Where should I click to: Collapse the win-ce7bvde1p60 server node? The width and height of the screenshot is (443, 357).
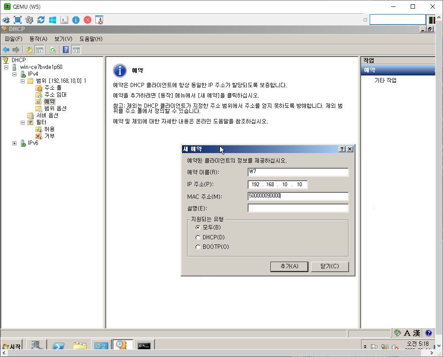[x=6, y=68]
